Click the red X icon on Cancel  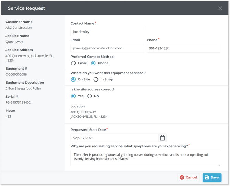pos(182,177)
